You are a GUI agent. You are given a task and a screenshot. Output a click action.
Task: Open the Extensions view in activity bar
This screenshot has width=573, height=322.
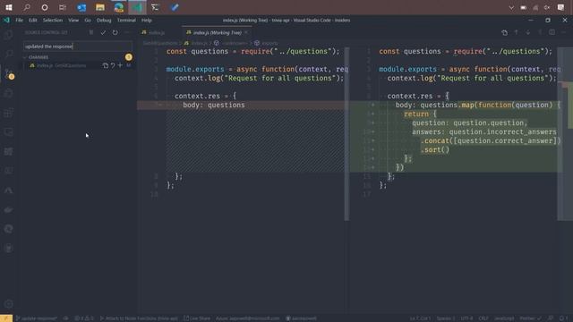pos(8,113)
